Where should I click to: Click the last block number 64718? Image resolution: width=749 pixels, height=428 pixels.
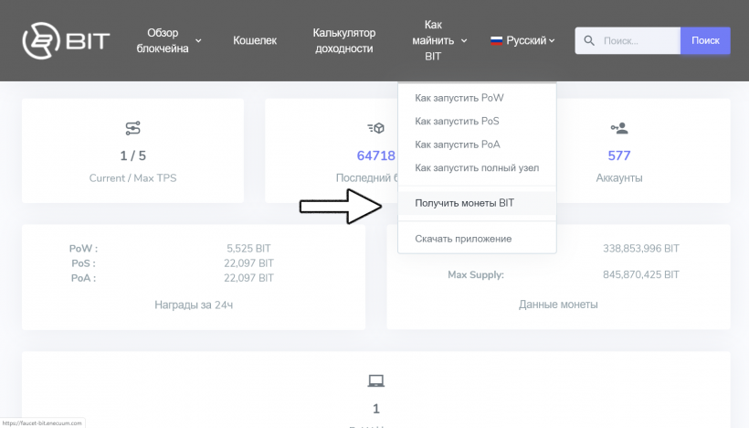[x=376, y=155]
